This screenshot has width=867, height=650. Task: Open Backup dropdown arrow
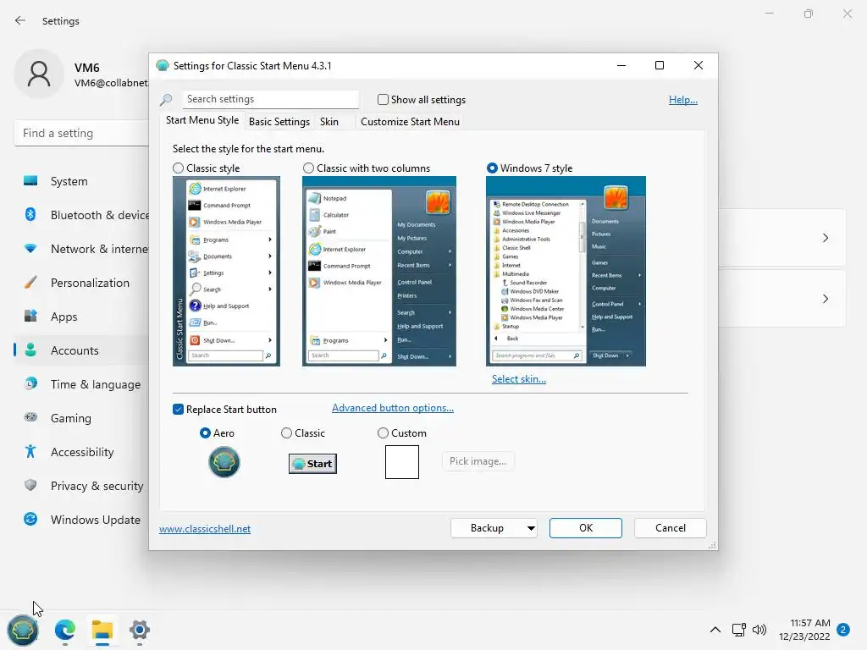pos(531,528)
